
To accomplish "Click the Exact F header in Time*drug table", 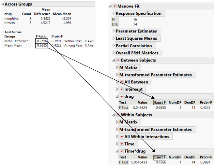I will point(160,157).
